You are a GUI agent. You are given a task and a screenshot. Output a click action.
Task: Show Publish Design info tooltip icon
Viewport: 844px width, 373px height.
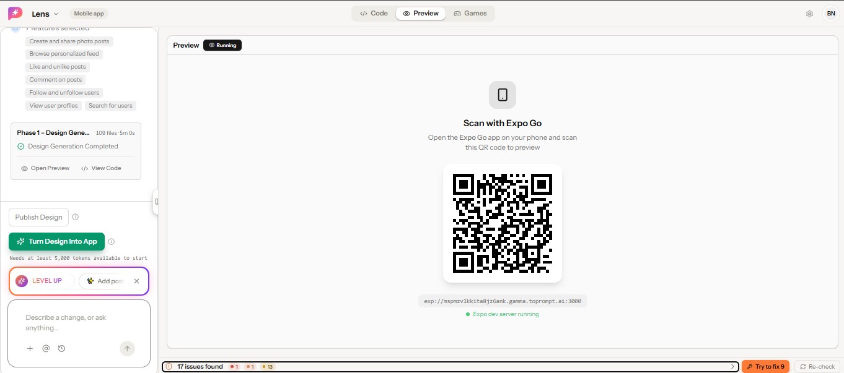click(x=76, y=217)
